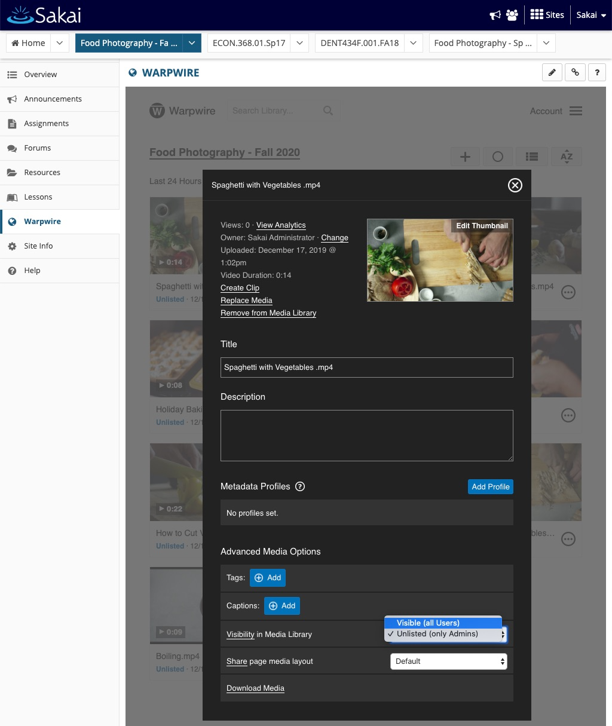The height and width of the screenshot is (726, 612).
Task: Select Visible (all Users) option
Action: point(443,623)
